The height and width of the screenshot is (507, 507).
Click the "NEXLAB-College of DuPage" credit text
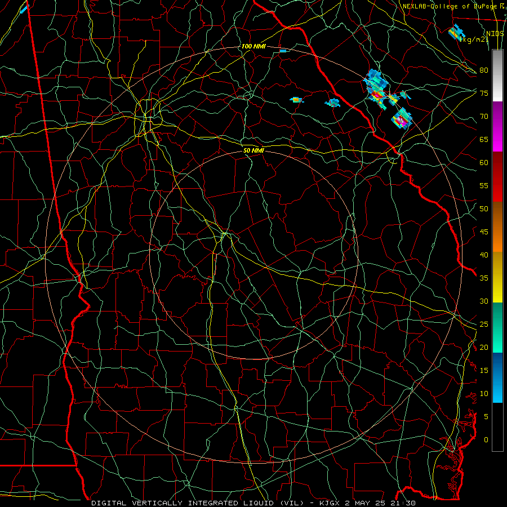[x=450, y=6]
